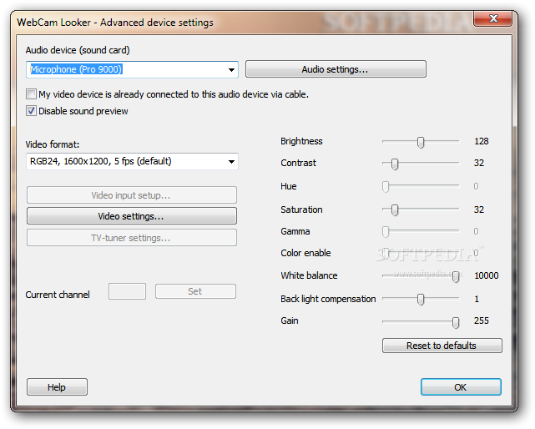Open Video settings... dialog
Image resolution: width=535 pixels, height=429 pixels.
[x=131, y=216]
